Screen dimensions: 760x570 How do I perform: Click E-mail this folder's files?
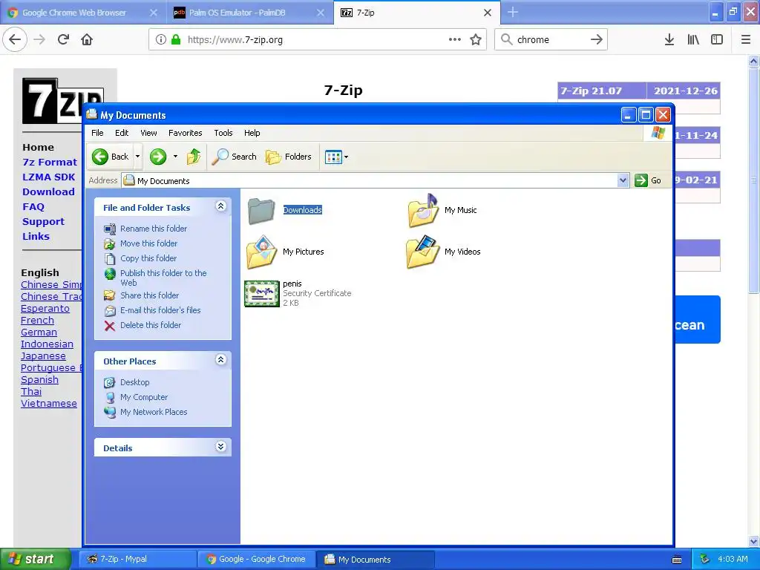pos(160,310)
